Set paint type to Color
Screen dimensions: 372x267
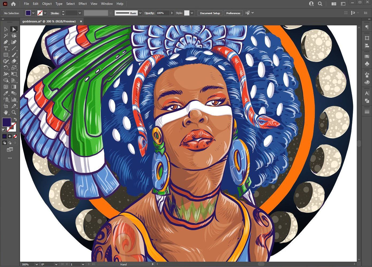(x=5, y=136)
